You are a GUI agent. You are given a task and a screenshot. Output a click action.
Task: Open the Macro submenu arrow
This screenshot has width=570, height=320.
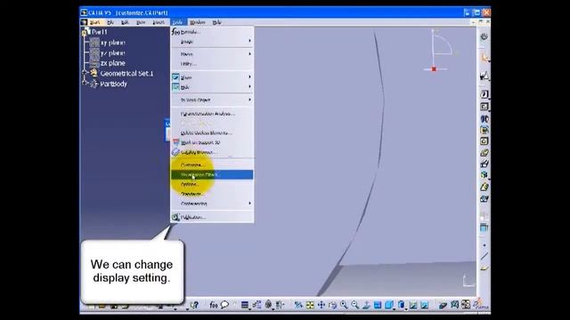pos(249,53)
